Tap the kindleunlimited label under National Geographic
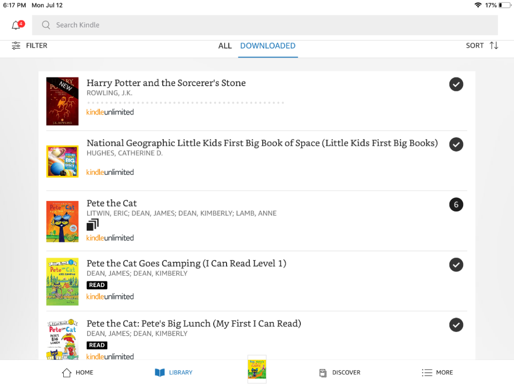This screenshot has height=385, width=514. tap(110, 172)
